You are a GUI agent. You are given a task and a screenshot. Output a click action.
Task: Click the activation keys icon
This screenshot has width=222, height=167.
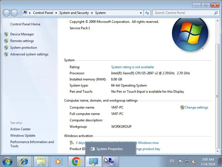[x=72, y=143]
